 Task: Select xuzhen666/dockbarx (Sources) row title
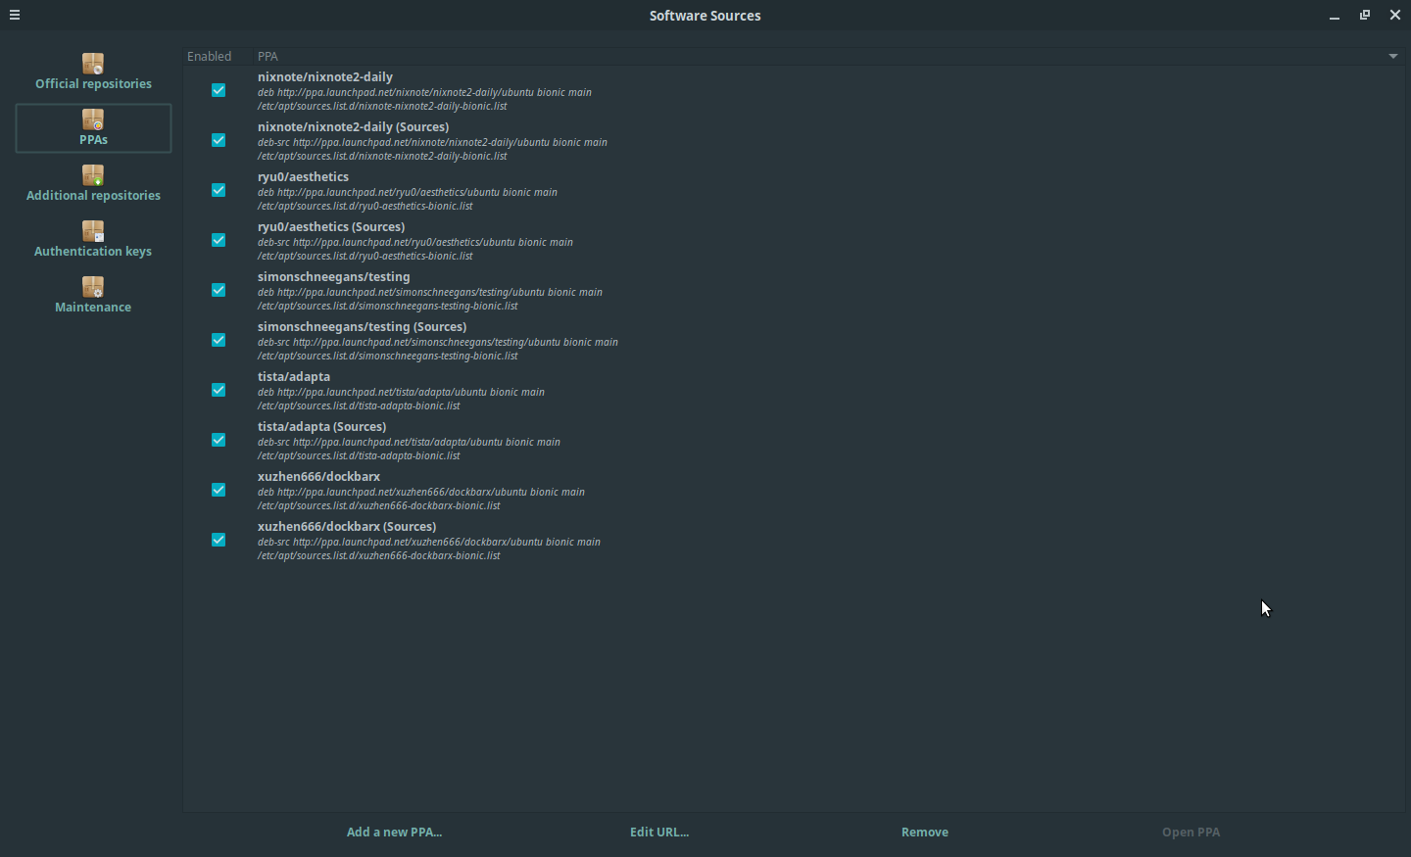pos(347,527)
